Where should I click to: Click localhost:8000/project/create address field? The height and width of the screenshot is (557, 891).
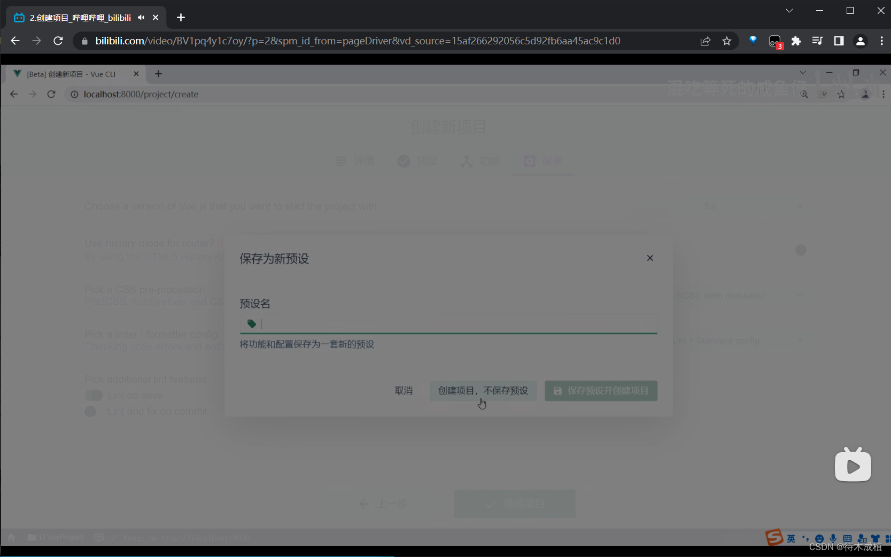[141, 94]
